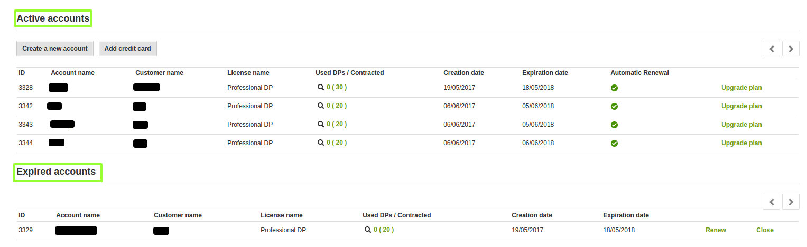The image size is (807, 247).
Task: Open the 0 ( 30 ) used DPs link
Action: pos(337,88)
